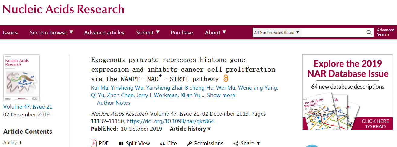Expand the About dropdown menu
The image size is (397, 147).
[x=215, y=32]
